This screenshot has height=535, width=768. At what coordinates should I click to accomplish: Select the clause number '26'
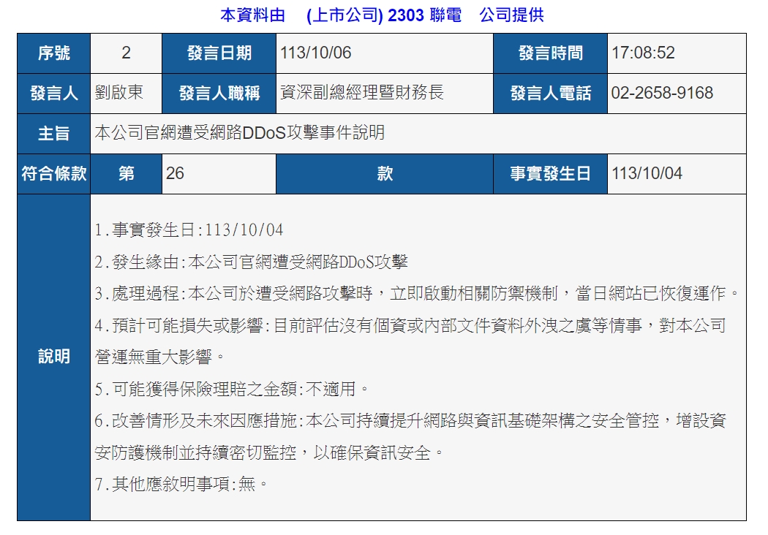coord(175,173)
